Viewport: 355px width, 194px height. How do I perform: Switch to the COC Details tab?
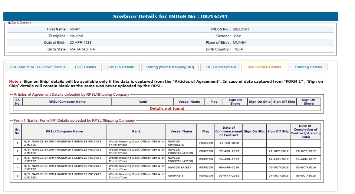pyautogui.click(x=85, y=67)
